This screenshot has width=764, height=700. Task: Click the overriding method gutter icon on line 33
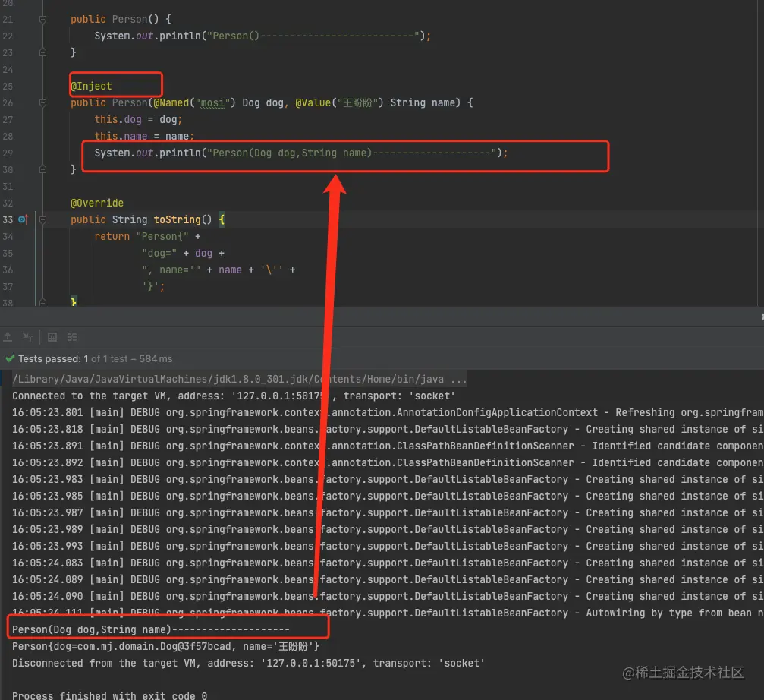[x=23, y=219]
